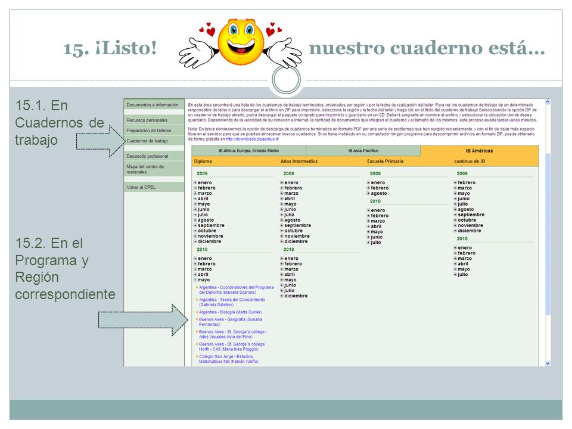The image size is (572, 429).
Task: Expand junio 2010 under Años Intermedios
Action: click(282, 285)
